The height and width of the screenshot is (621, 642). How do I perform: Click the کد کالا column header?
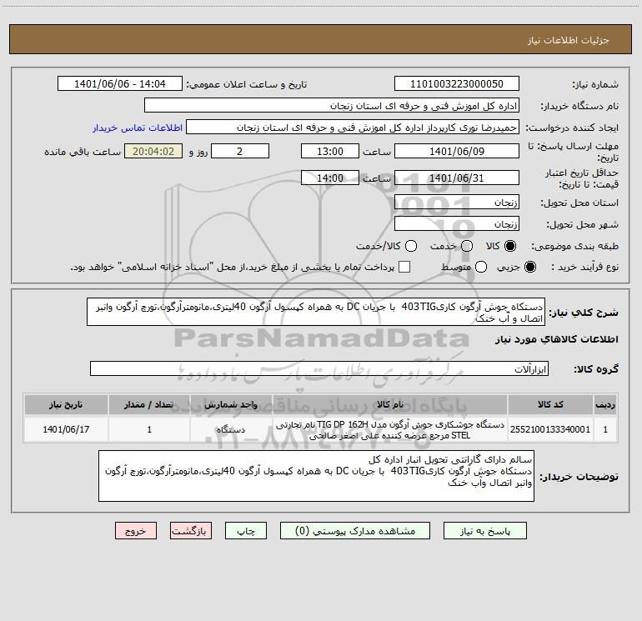tap(550, 404)
